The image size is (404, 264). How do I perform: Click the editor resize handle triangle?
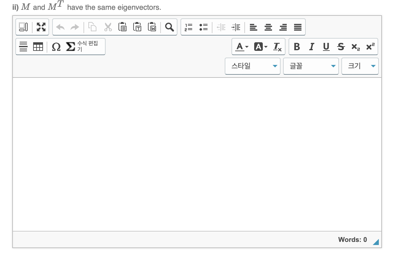[x=376, y=242]
